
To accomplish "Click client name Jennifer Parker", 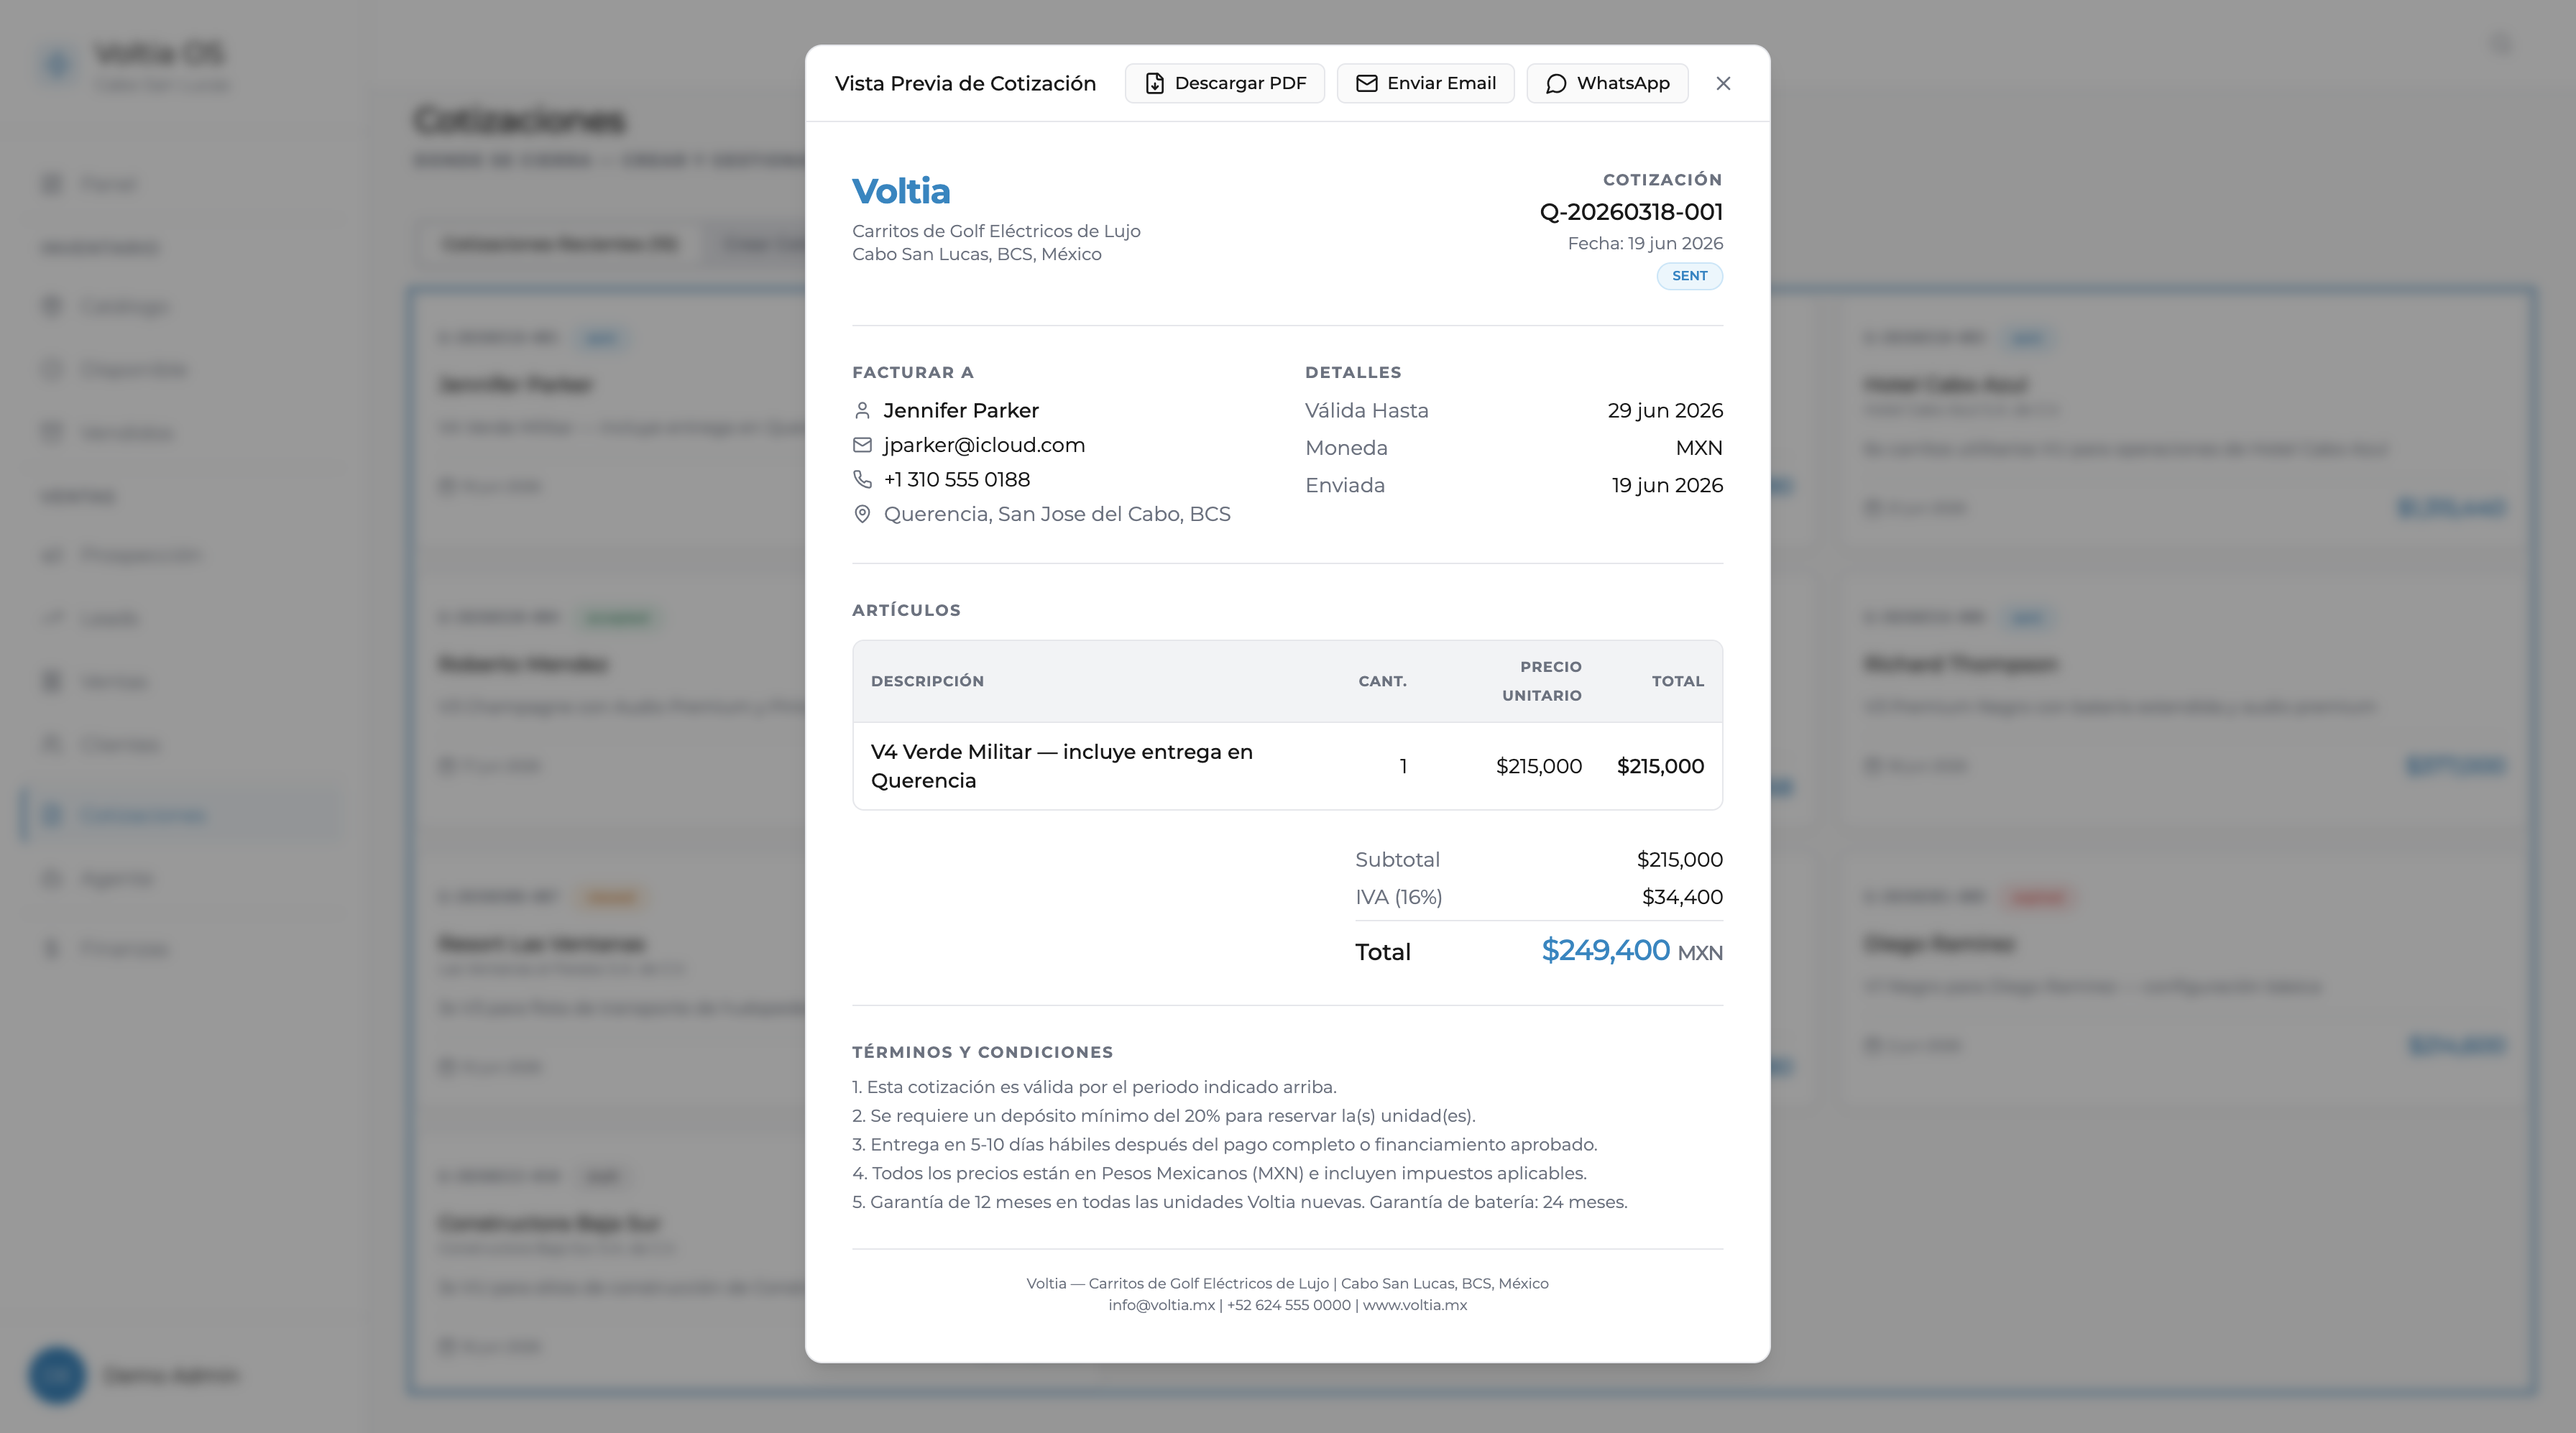I will [x=961, y=410].
